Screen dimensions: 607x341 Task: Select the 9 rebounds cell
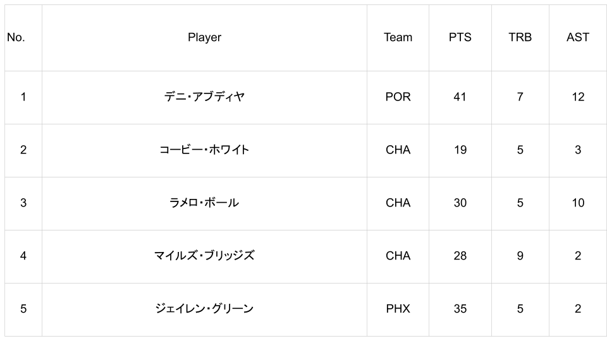(520, 256)
